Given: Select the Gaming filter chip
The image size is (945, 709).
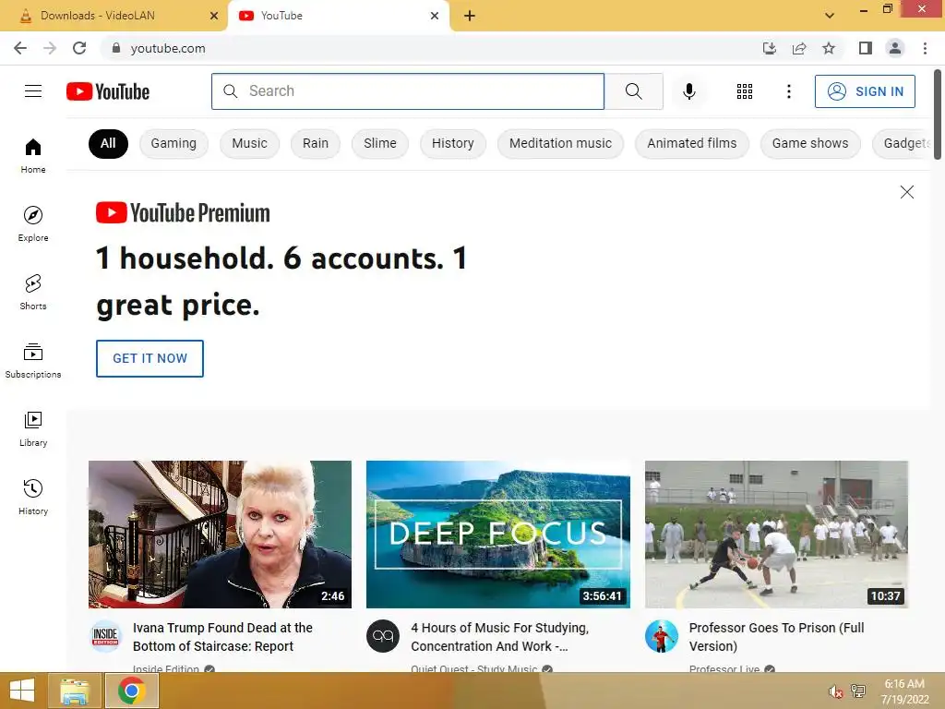Looking at the screenshot, I should [173, 143].
